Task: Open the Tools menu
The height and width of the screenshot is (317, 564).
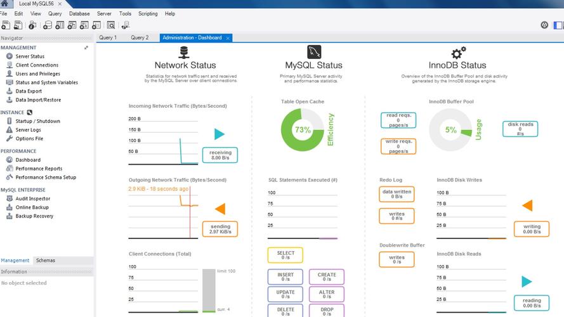Action: coord(125,14)
